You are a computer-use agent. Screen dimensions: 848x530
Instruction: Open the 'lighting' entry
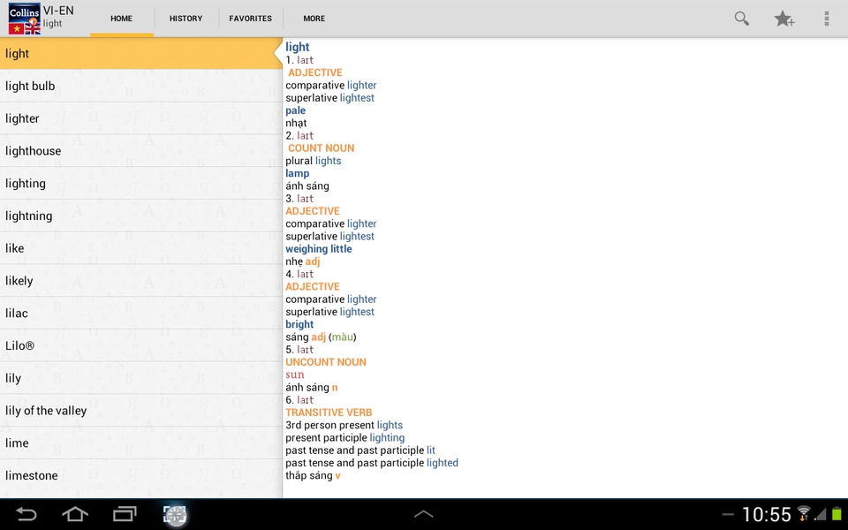tap(140, 184)
